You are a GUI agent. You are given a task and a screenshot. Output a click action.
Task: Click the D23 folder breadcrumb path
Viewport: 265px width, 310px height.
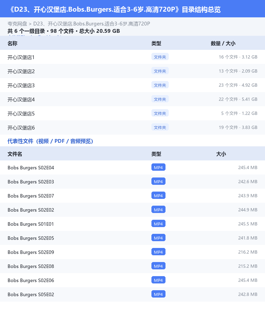(92, 24)
